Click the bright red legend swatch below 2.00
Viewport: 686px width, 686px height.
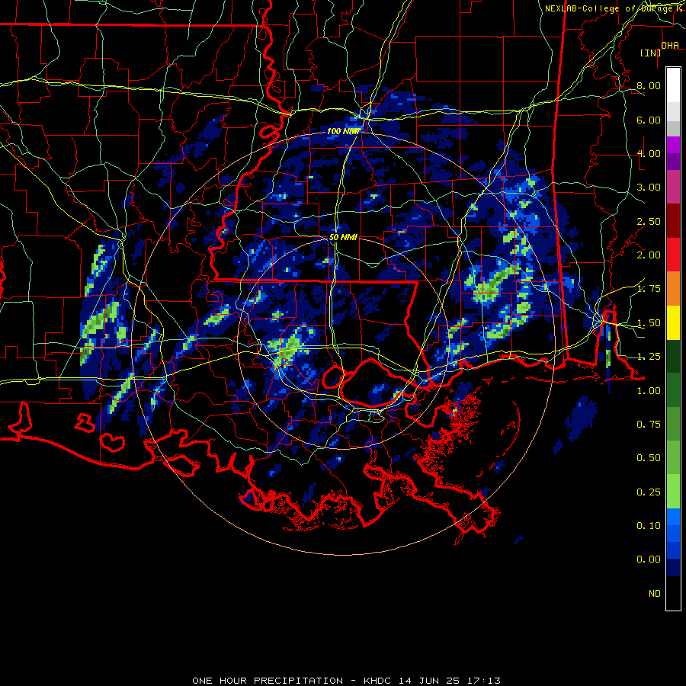coord(673,255)
